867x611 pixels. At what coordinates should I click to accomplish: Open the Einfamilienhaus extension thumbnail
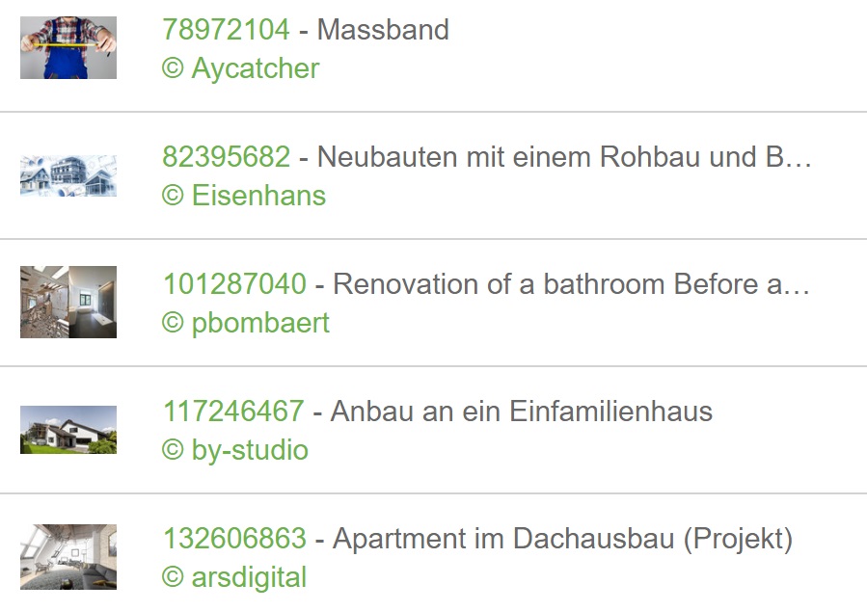coord(68,430)
